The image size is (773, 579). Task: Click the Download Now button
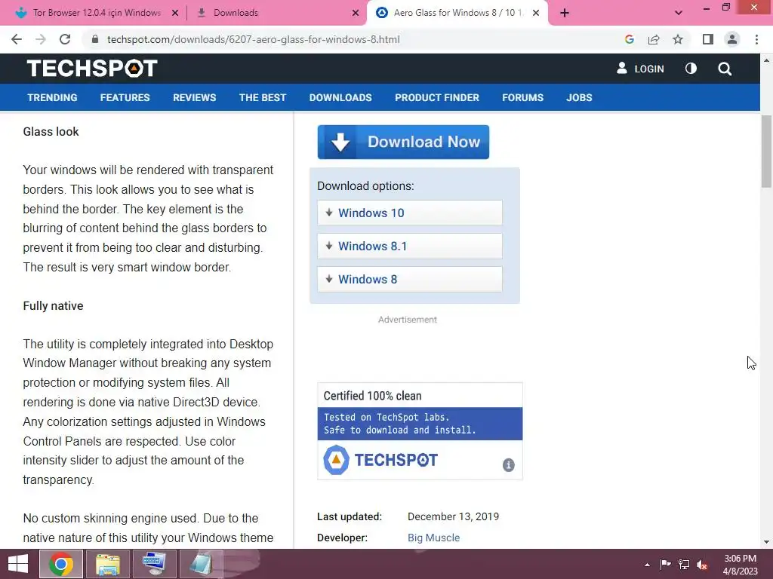tap(403, 142)
